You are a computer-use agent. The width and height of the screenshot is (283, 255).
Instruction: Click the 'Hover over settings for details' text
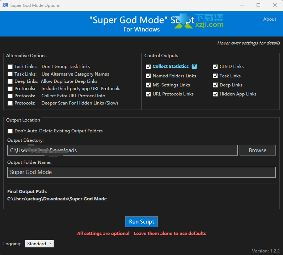[249, 43]
